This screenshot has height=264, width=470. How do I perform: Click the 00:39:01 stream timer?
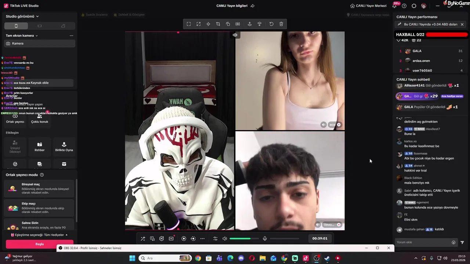[320, 238]
